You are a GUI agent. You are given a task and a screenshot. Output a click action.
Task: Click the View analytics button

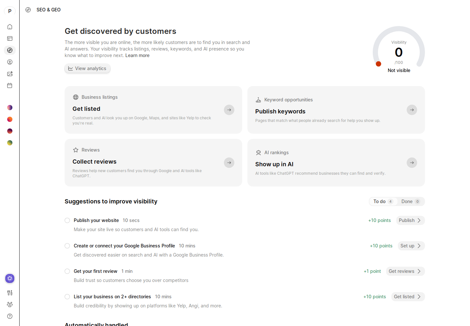coord(87,68)
